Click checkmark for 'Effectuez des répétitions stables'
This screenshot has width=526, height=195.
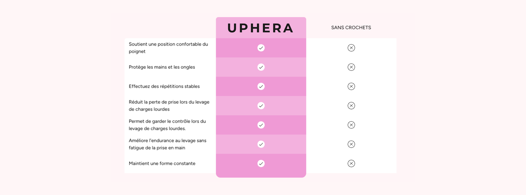tap(261, 86)
